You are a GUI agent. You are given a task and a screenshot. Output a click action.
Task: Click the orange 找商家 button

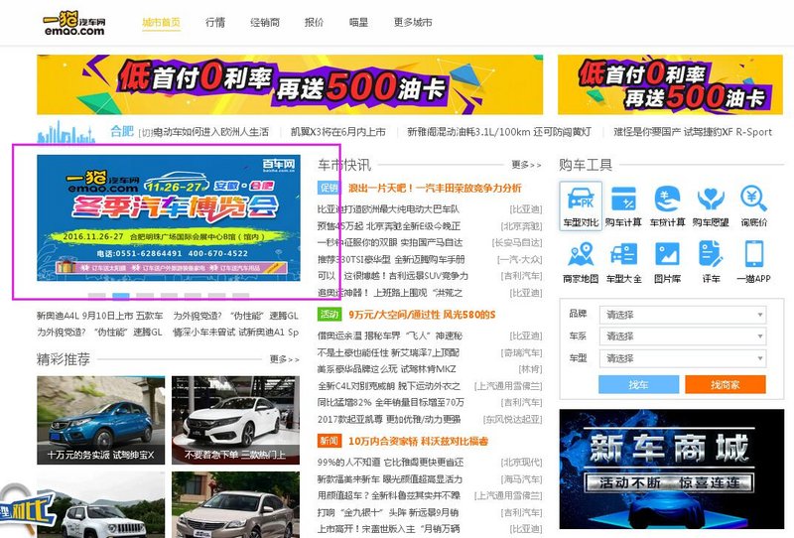(x=726, y=384)
